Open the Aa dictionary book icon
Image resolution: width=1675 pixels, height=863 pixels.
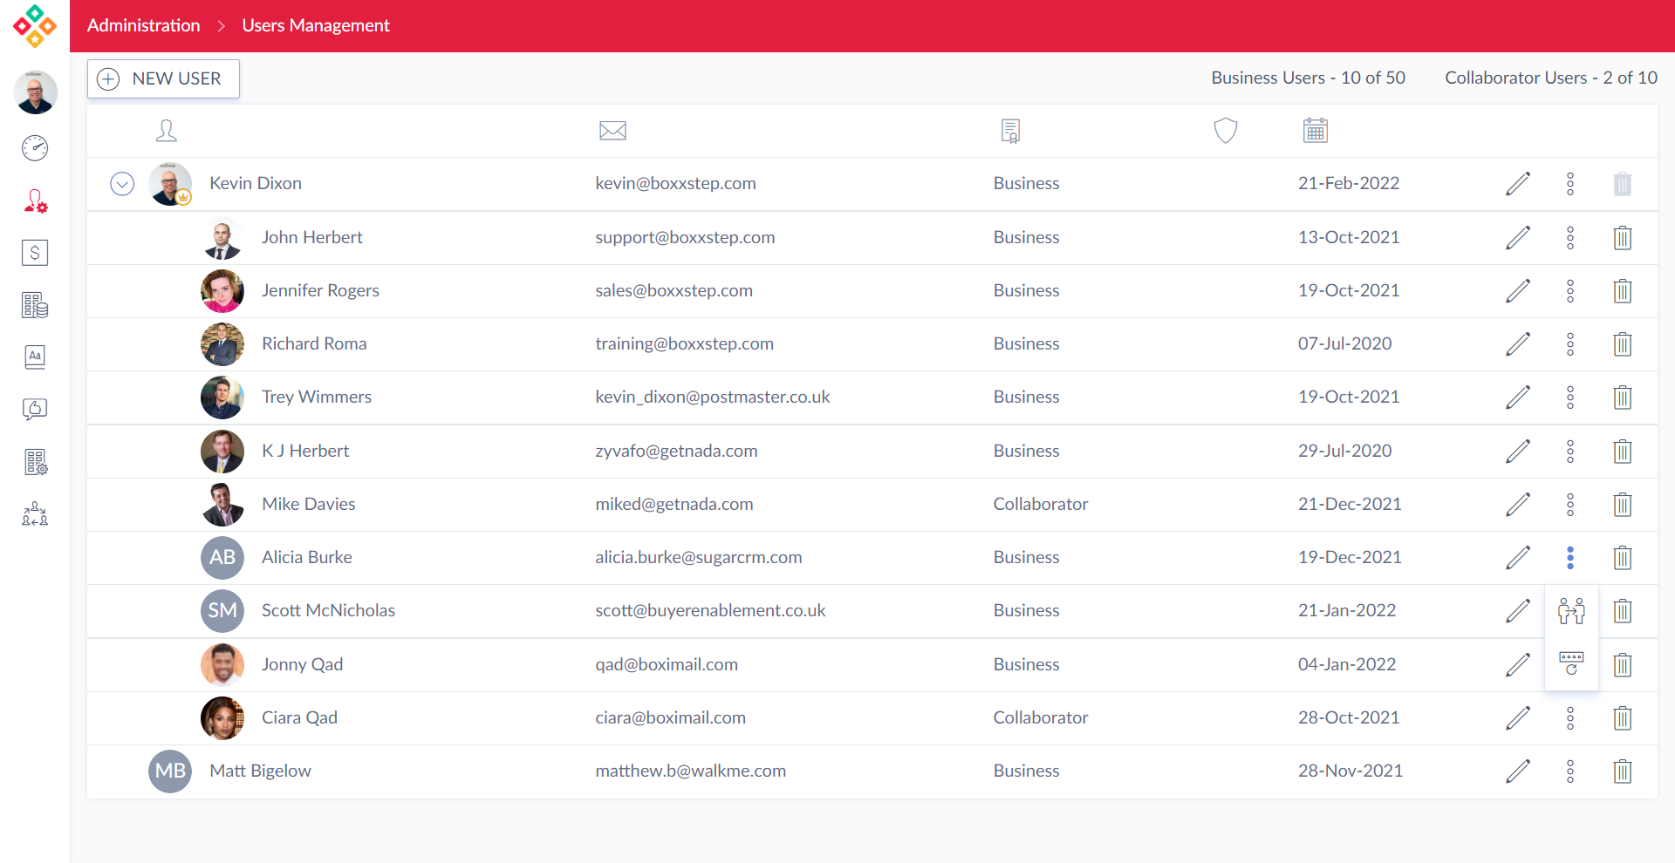click(x=35, y=357)
